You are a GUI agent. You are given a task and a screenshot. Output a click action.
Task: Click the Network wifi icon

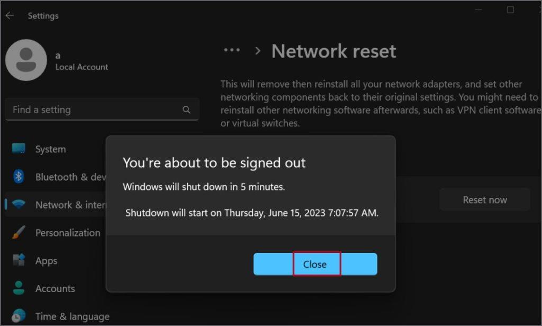(19, 204)
